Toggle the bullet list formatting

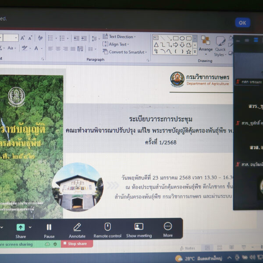click(x=52, y=38)
